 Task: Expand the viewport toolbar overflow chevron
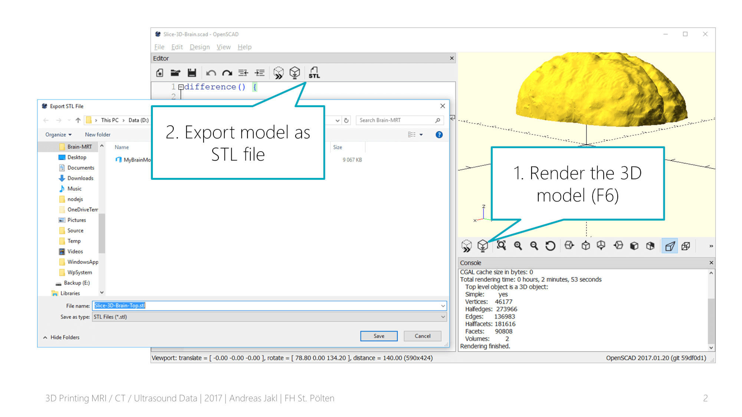tap(711, 246)
